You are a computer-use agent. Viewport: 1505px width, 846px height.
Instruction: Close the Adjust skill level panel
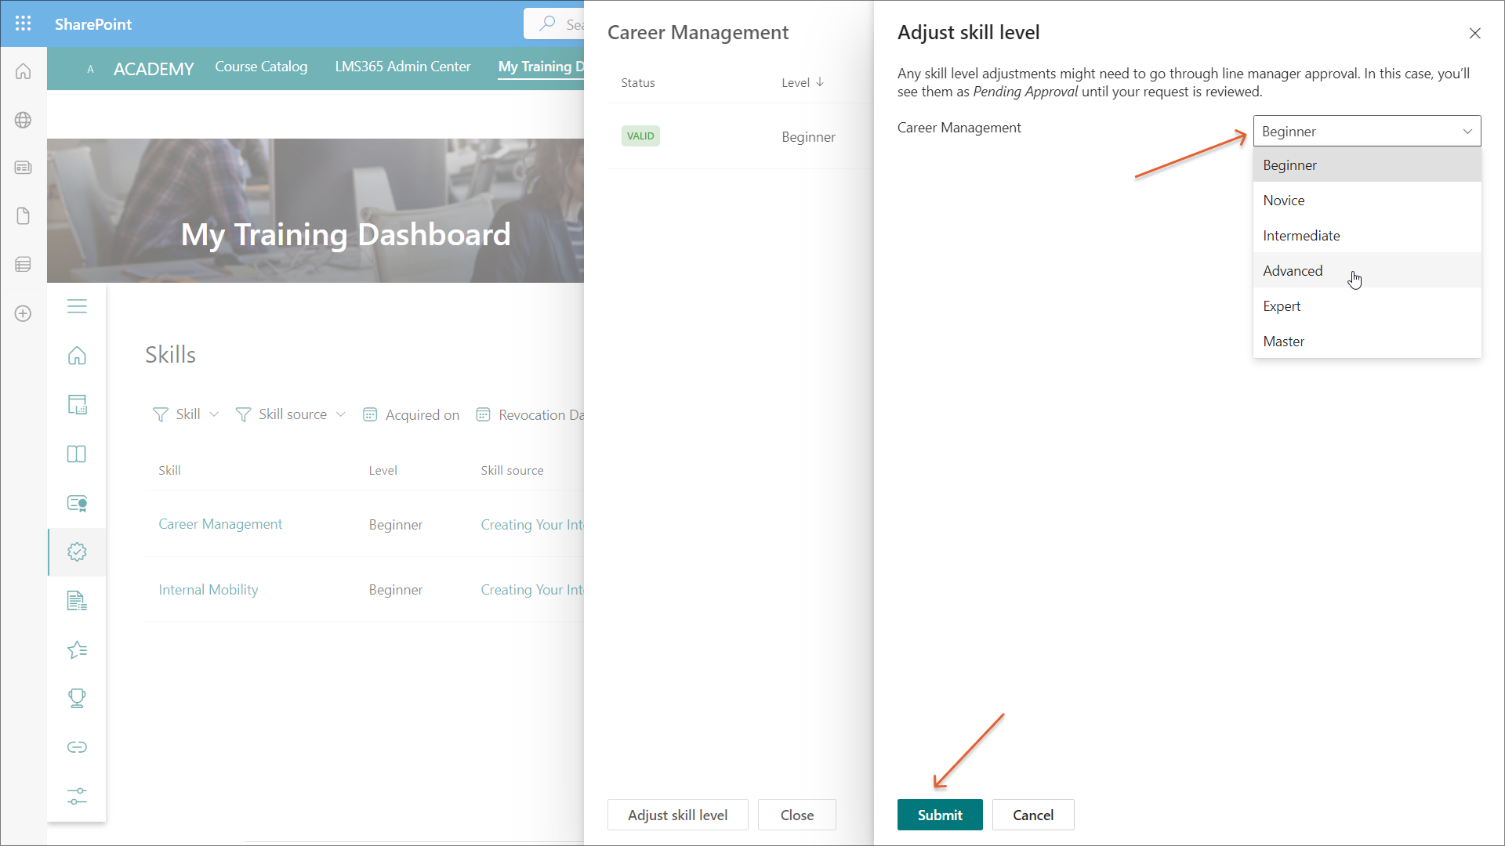click(1474, 33)
